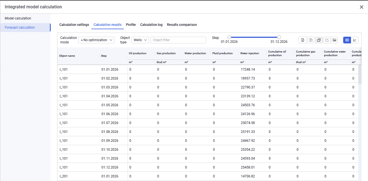The image size is (368, 181).
Task: Click the Water production column header
Action: pos(195,53)
